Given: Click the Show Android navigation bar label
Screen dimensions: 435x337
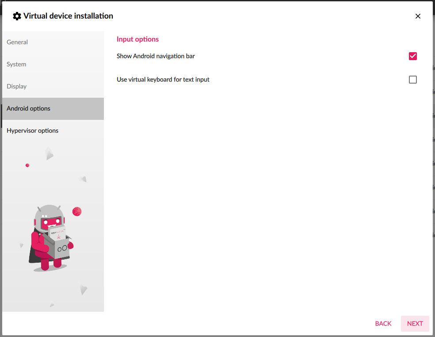Looking at the screenshot, I should pos(156,56).
